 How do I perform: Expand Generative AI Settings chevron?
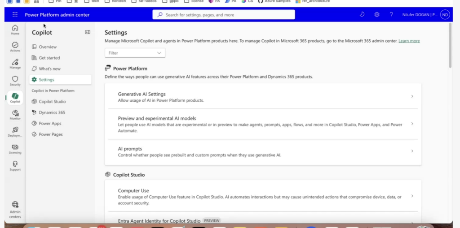412,96
